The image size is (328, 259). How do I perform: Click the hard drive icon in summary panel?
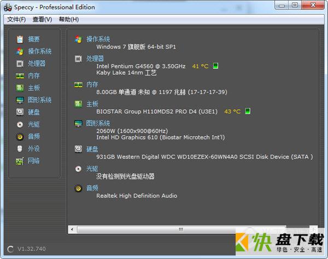point(78,149)
